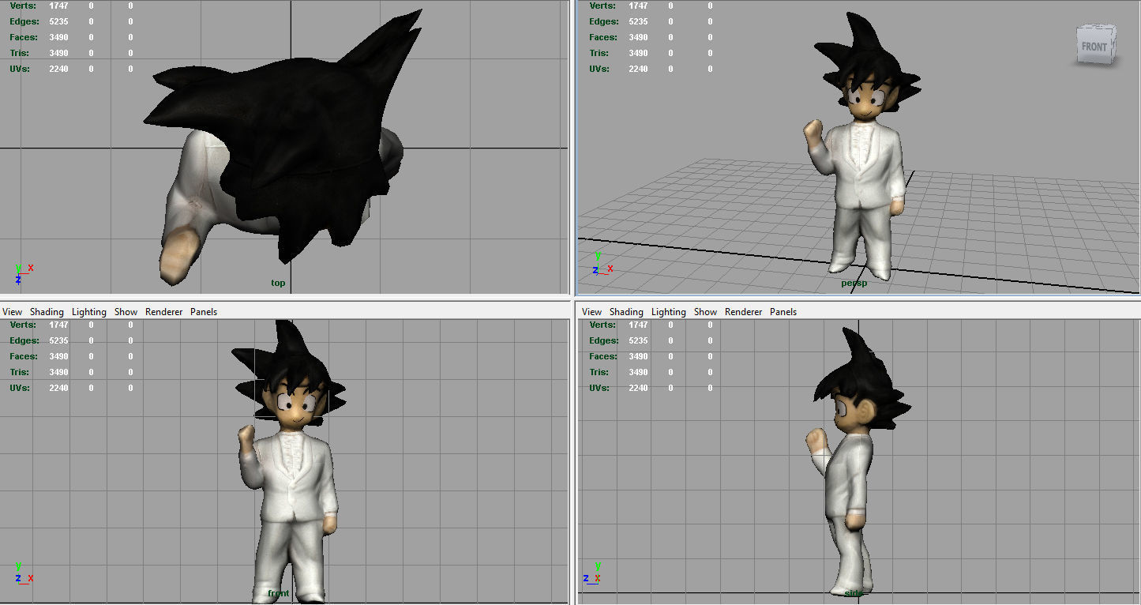Screen dimensions: 1141x605
Task: Open the View menu in the front panel
Action: (12, 312)
